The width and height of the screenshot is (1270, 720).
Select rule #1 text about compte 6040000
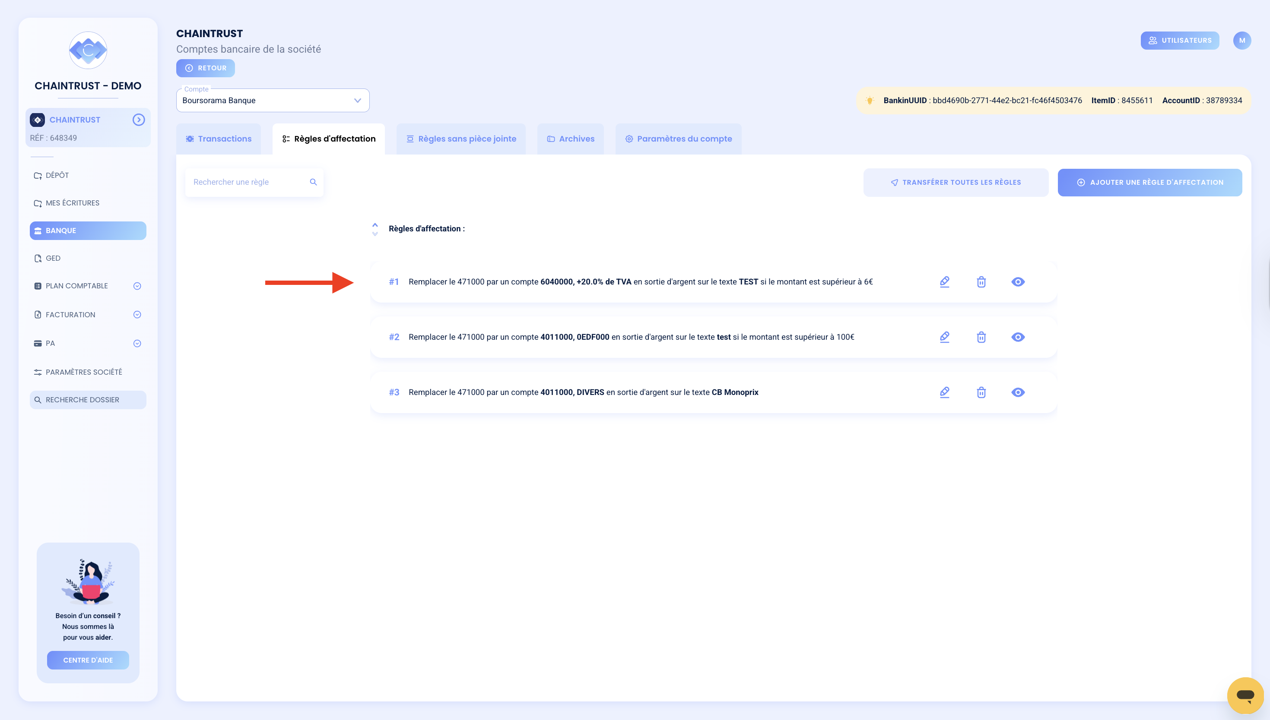(641, 282)
